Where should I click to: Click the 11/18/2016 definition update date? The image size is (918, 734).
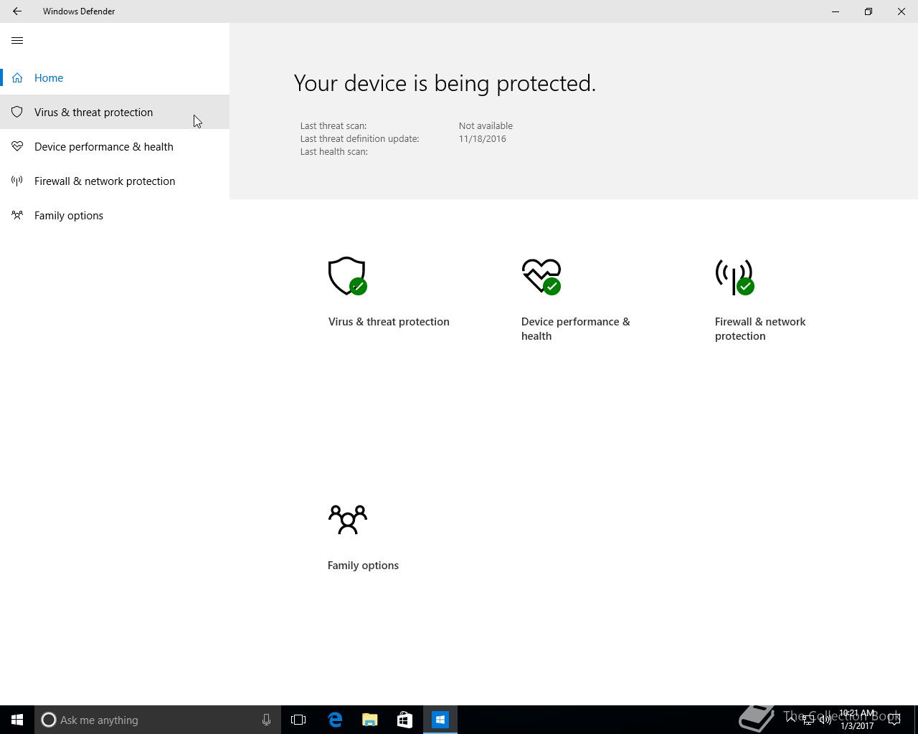483,139
